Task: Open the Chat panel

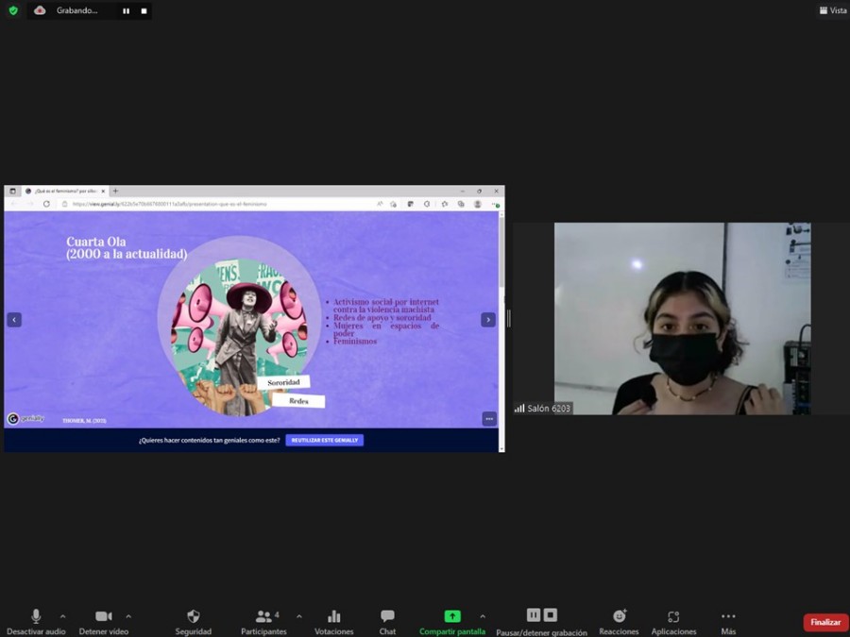Action: pyautogui.click(x=387, y=622)
